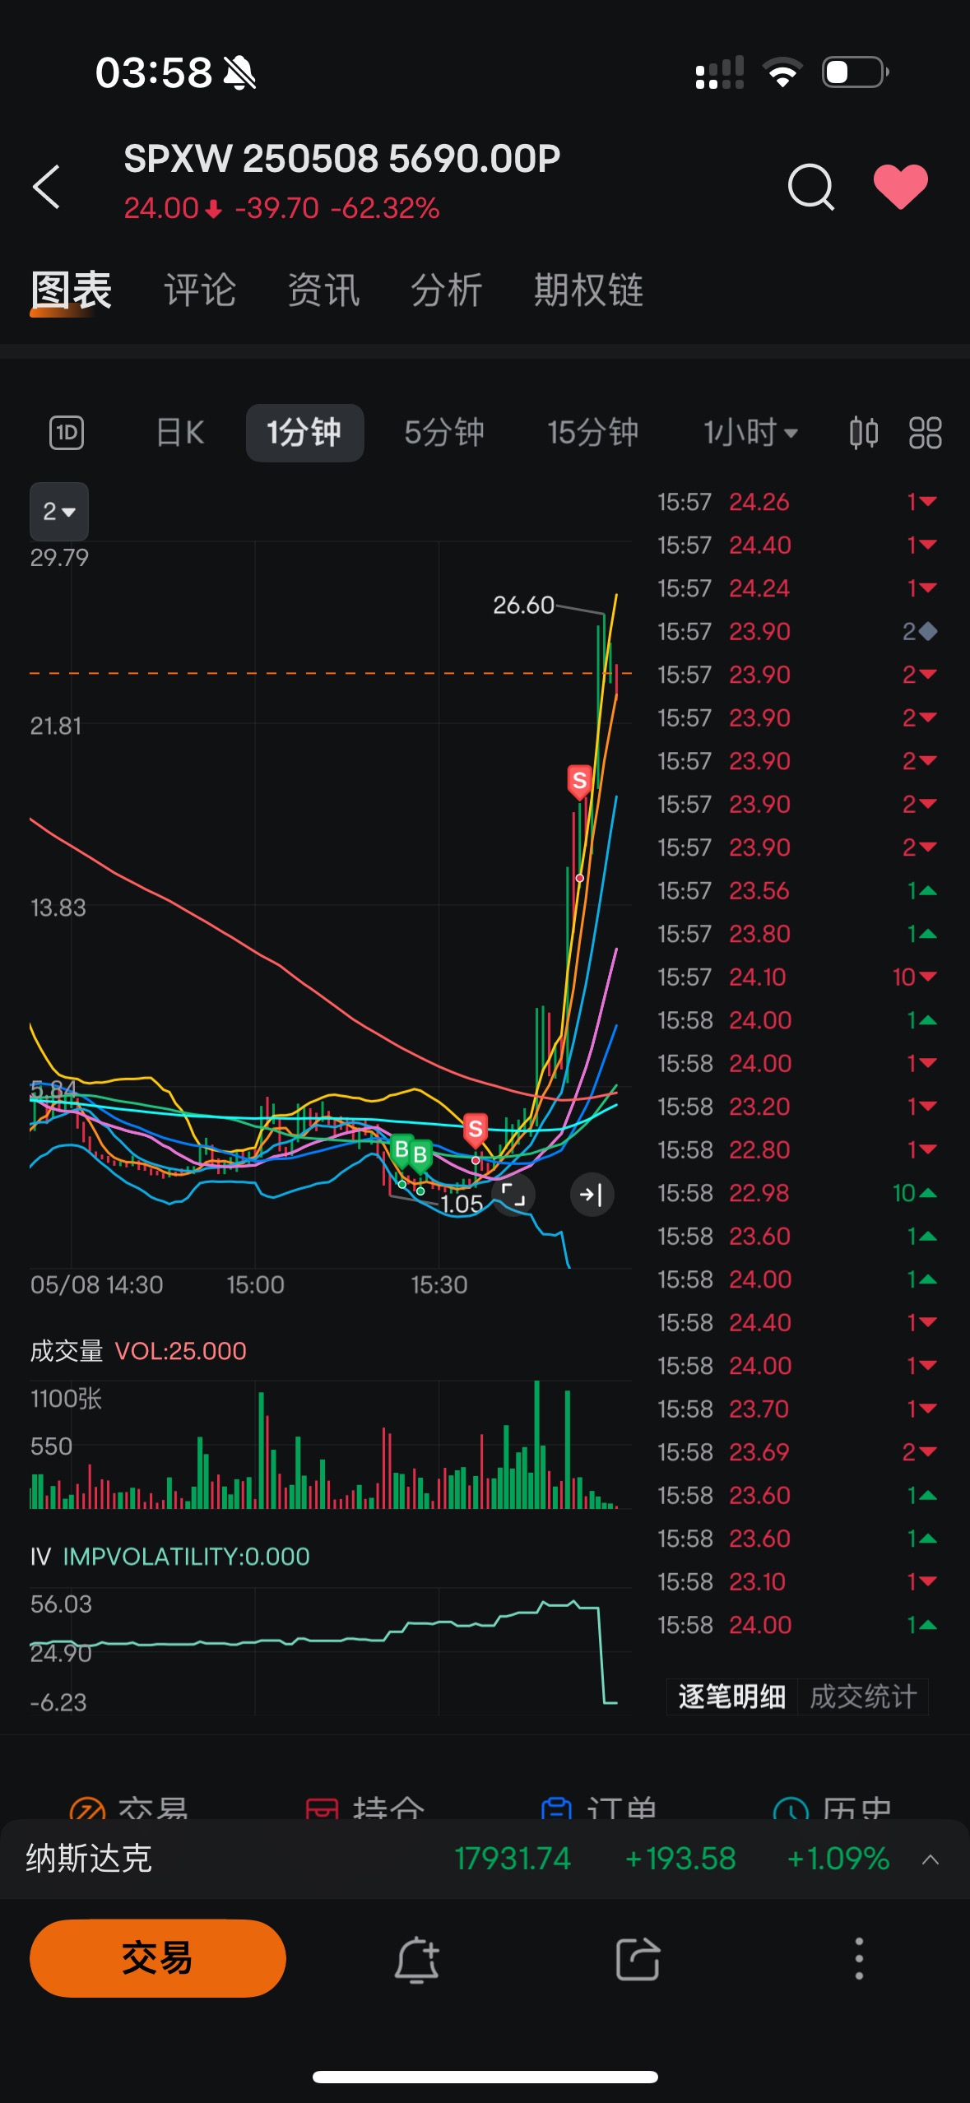Tap the 15:57 24.10 ten-lot trade row

tap(797, 977)
